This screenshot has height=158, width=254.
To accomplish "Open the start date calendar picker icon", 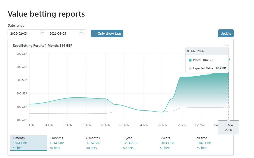I will pyautogui.click(x=43, y=33).
